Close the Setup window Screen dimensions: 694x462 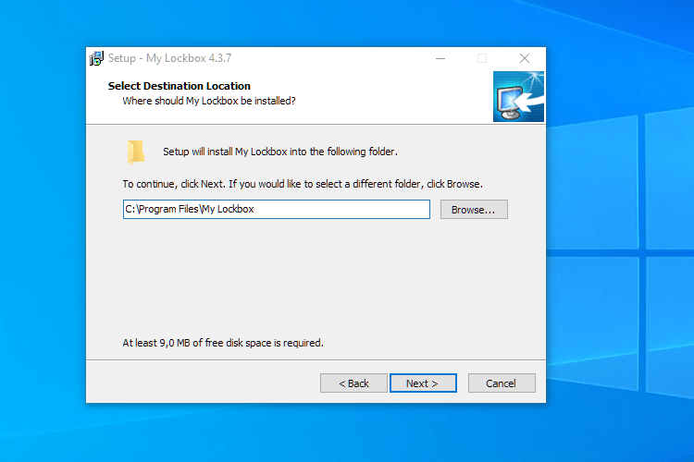pyautogui.click(x=525, y=58)
